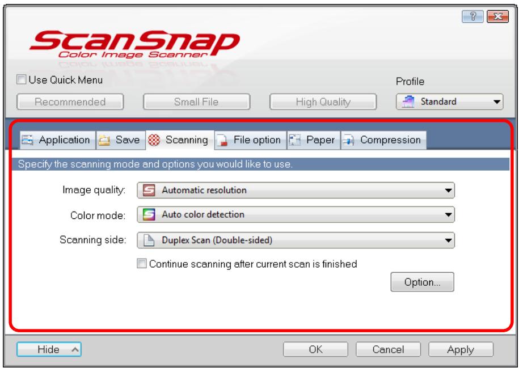Click the 'Specify the scanning mode' instruction text
The height and width of the screenshot is (368, 519).
coord(155,164)
